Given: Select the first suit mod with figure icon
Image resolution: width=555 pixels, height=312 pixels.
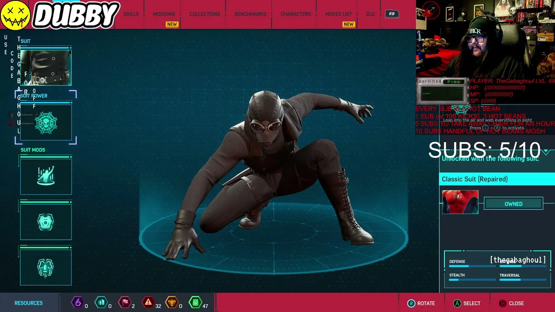Looking at the screenshot, I should pos(46,177).
